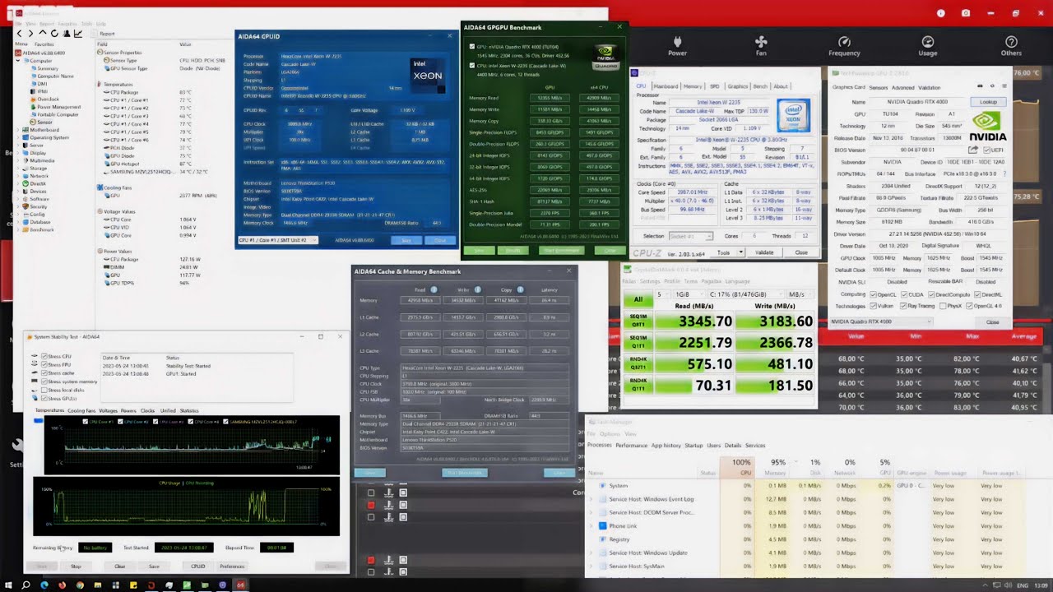Screen dimensions: 1053x592
Task: Open the Power section in top bar
Action: 677,46
